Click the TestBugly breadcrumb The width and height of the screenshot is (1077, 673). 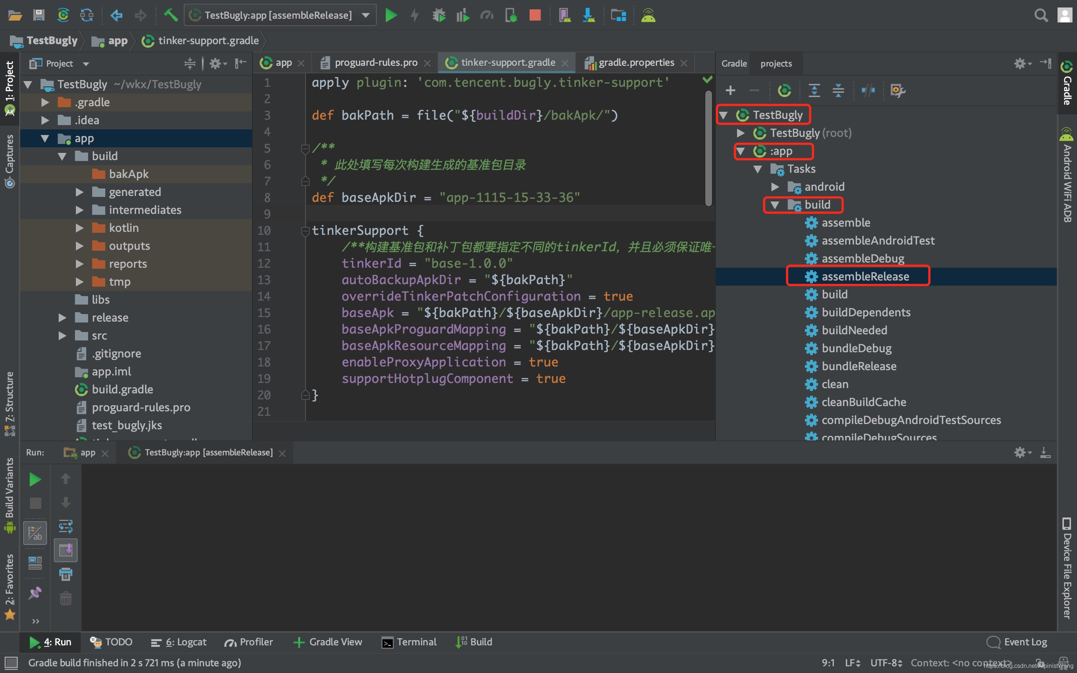click(44, 41)
